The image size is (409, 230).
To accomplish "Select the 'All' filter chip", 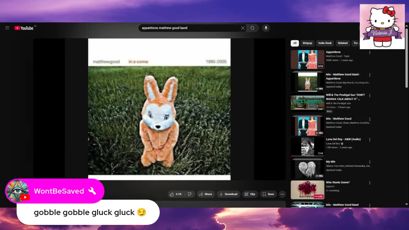I will pyautogui.click(x=295, y=43).
